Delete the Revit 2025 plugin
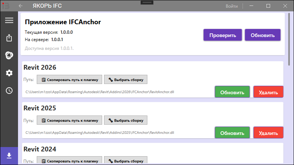 [268, 133]
